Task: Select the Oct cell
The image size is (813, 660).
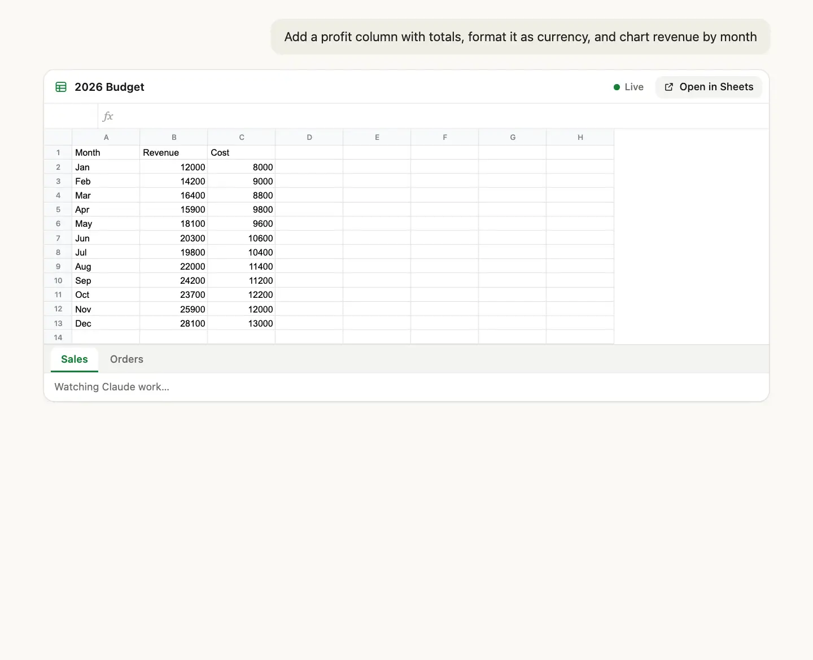Action: tap(106, 294)
